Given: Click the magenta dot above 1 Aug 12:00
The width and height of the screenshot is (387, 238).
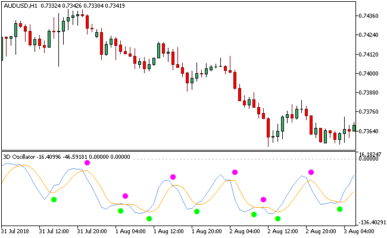Looking at the screenshot, I should (x=173, y=177).
